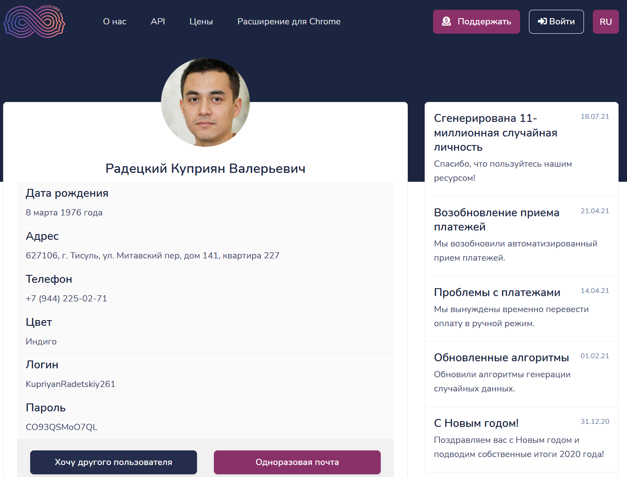Viewport: 627px width, 477px height.
Task: Click Хочу другого пользователя button
Action: 114,462
